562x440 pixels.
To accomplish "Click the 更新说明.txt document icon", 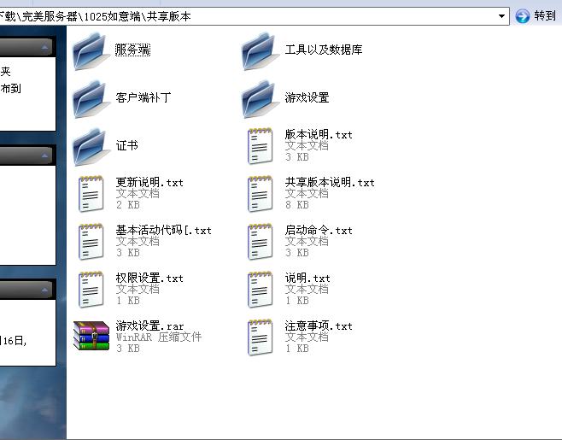I will tap(91, 195).
